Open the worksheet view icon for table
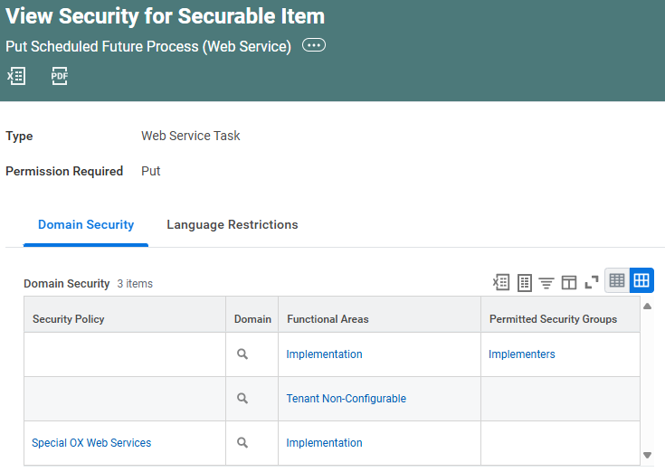665x472 pixels. pyautogui.click(x=524, y=282)
